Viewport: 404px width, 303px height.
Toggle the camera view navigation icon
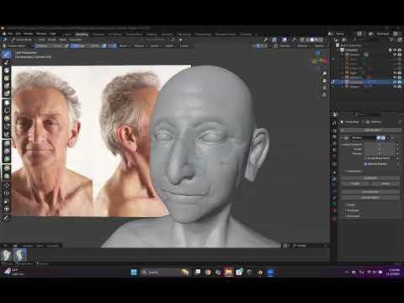[325, 88]
